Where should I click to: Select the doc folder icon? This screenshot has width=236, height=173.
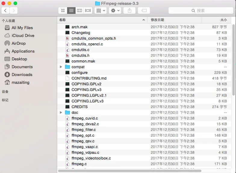point(67,112)
